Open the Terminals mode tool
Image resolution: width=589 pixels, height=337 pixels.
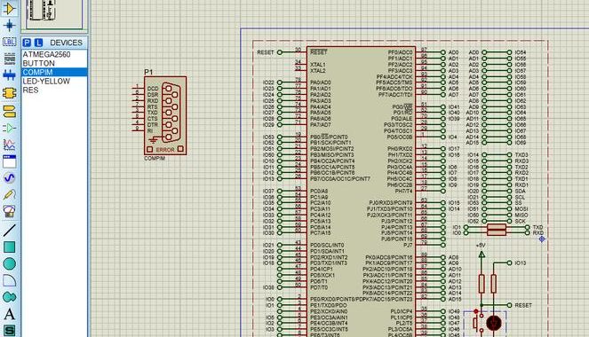(9, 111)
